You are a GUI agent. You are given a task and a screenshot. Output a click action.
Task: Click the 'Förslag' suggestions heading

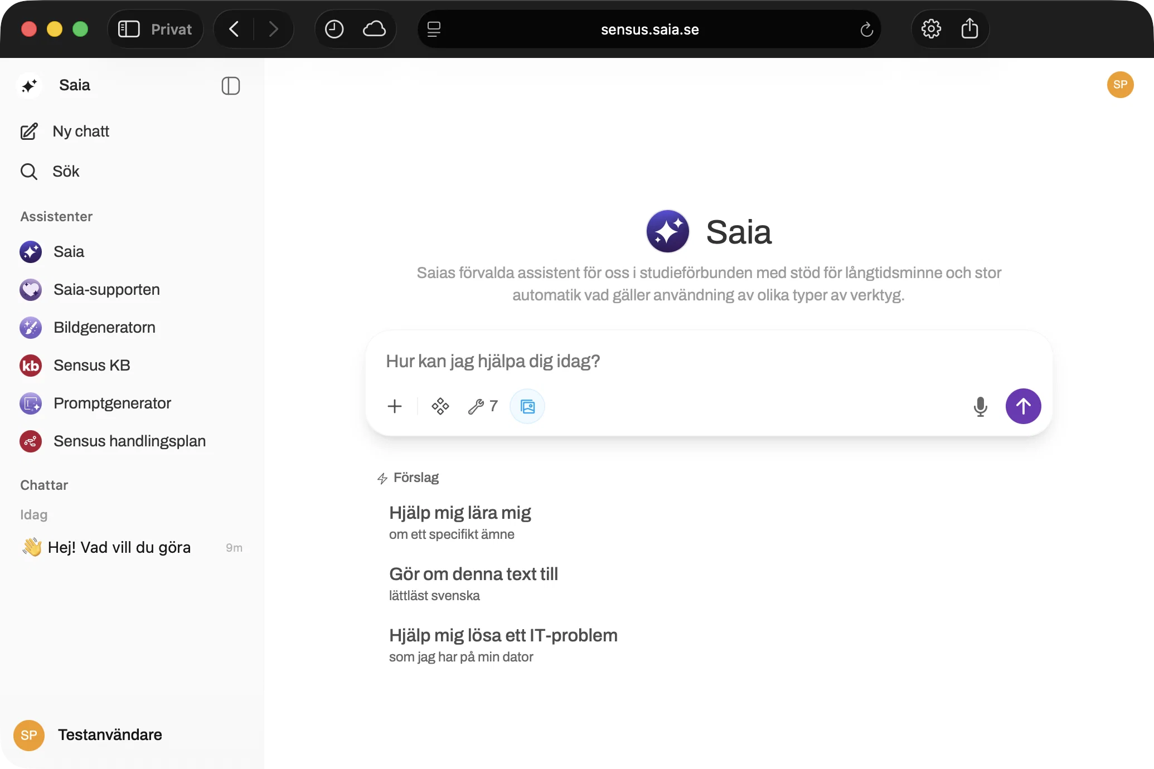(416, 478)
